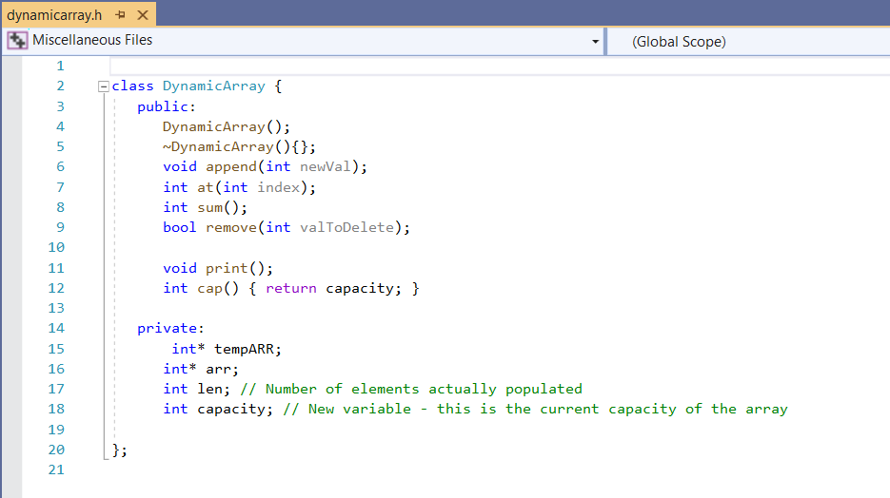This screenshot has width=890, height=498.
Task: Click 'append' function name on line 6
Action: (231, 167)
